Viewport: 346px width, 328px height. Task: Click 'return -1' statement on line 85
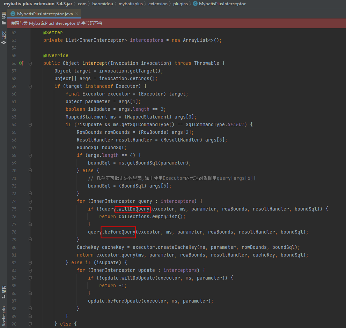point(113,286)
